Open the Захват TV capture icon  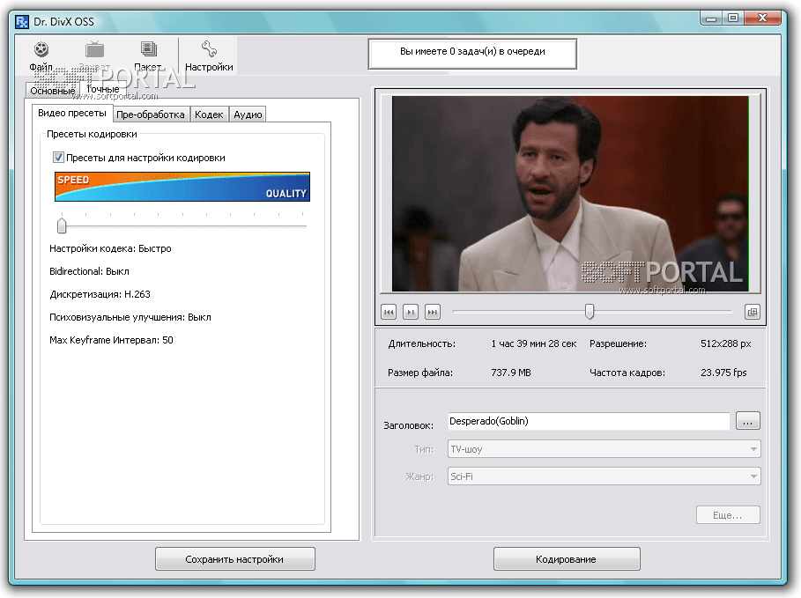[x=94, y=49]
